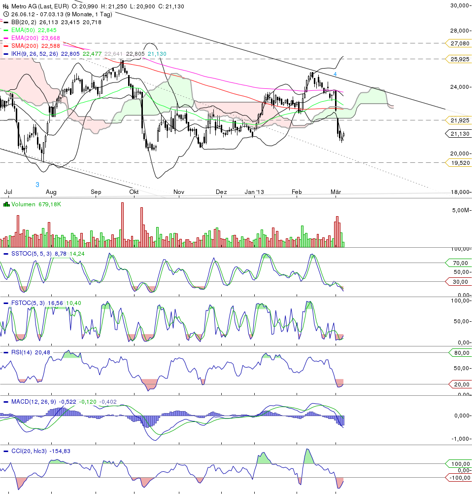472x494 pixels.
Task: Click the Aug month marker
Action: point(51,192)
